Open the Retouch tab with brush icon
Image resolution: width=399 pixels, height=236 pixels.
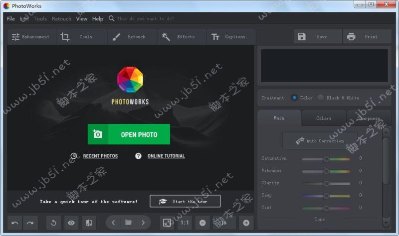133,37
